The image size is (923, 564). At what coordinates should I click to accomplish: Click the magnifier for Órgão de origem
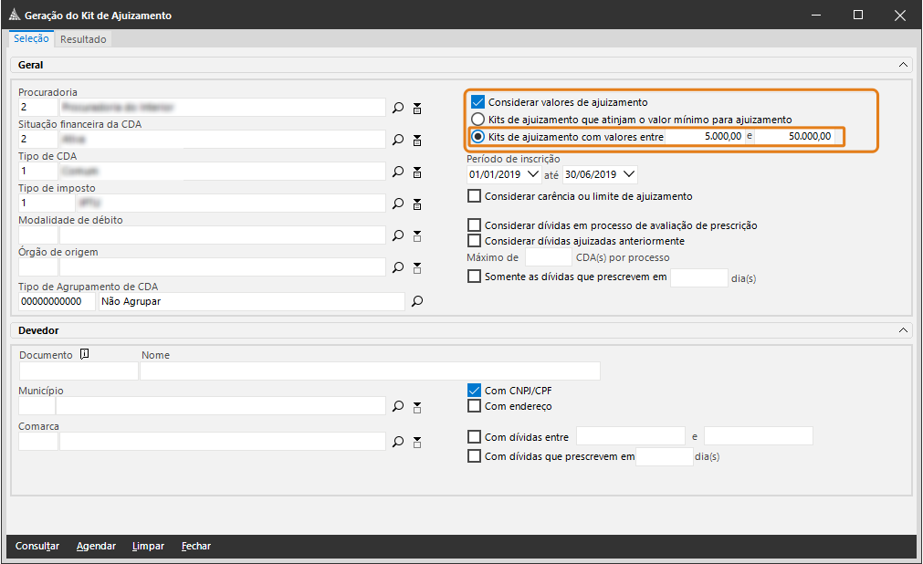point(398,267)
